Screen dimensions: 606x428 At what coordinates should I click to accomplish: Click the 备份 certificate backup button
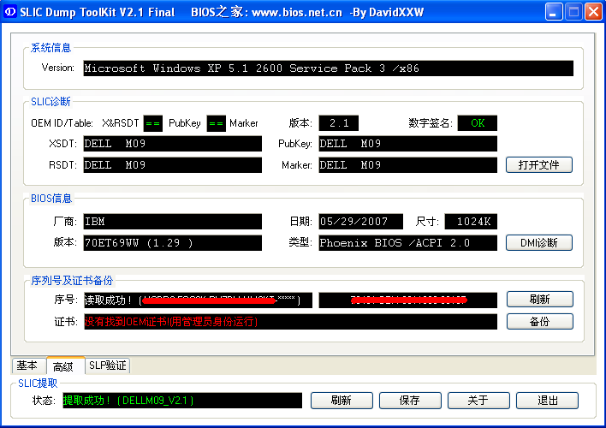[538, 322]
